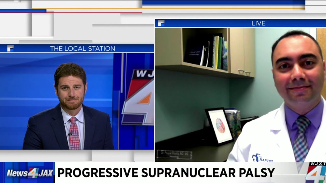Click the News4JAX logo in lower banner
The width and height of the screenshot is (326, 183).
tap(30, 173)
